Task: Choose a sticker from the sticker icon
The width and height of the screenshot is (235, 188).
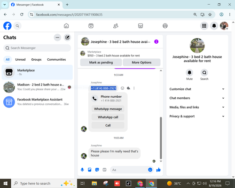Action: coord(97,170)
